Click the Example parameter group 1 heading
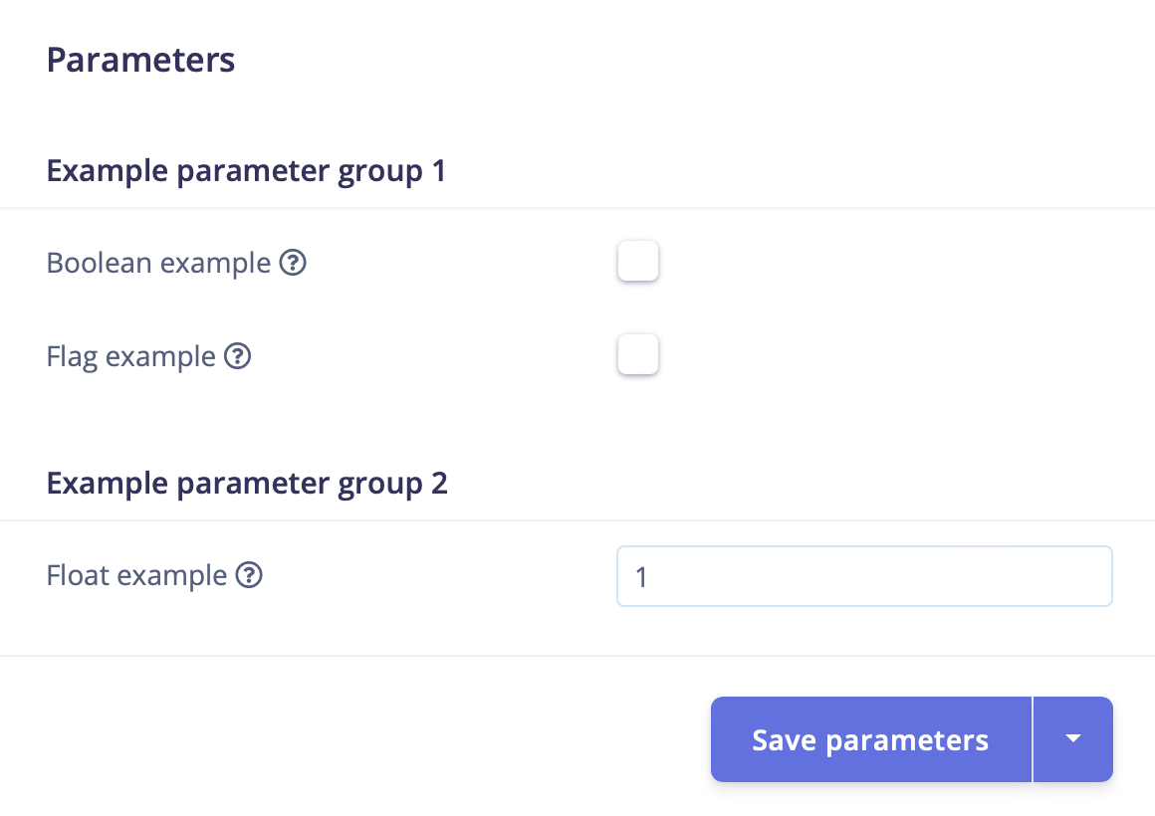Screen dimensions: 1155x816 (x=246, y=171)
